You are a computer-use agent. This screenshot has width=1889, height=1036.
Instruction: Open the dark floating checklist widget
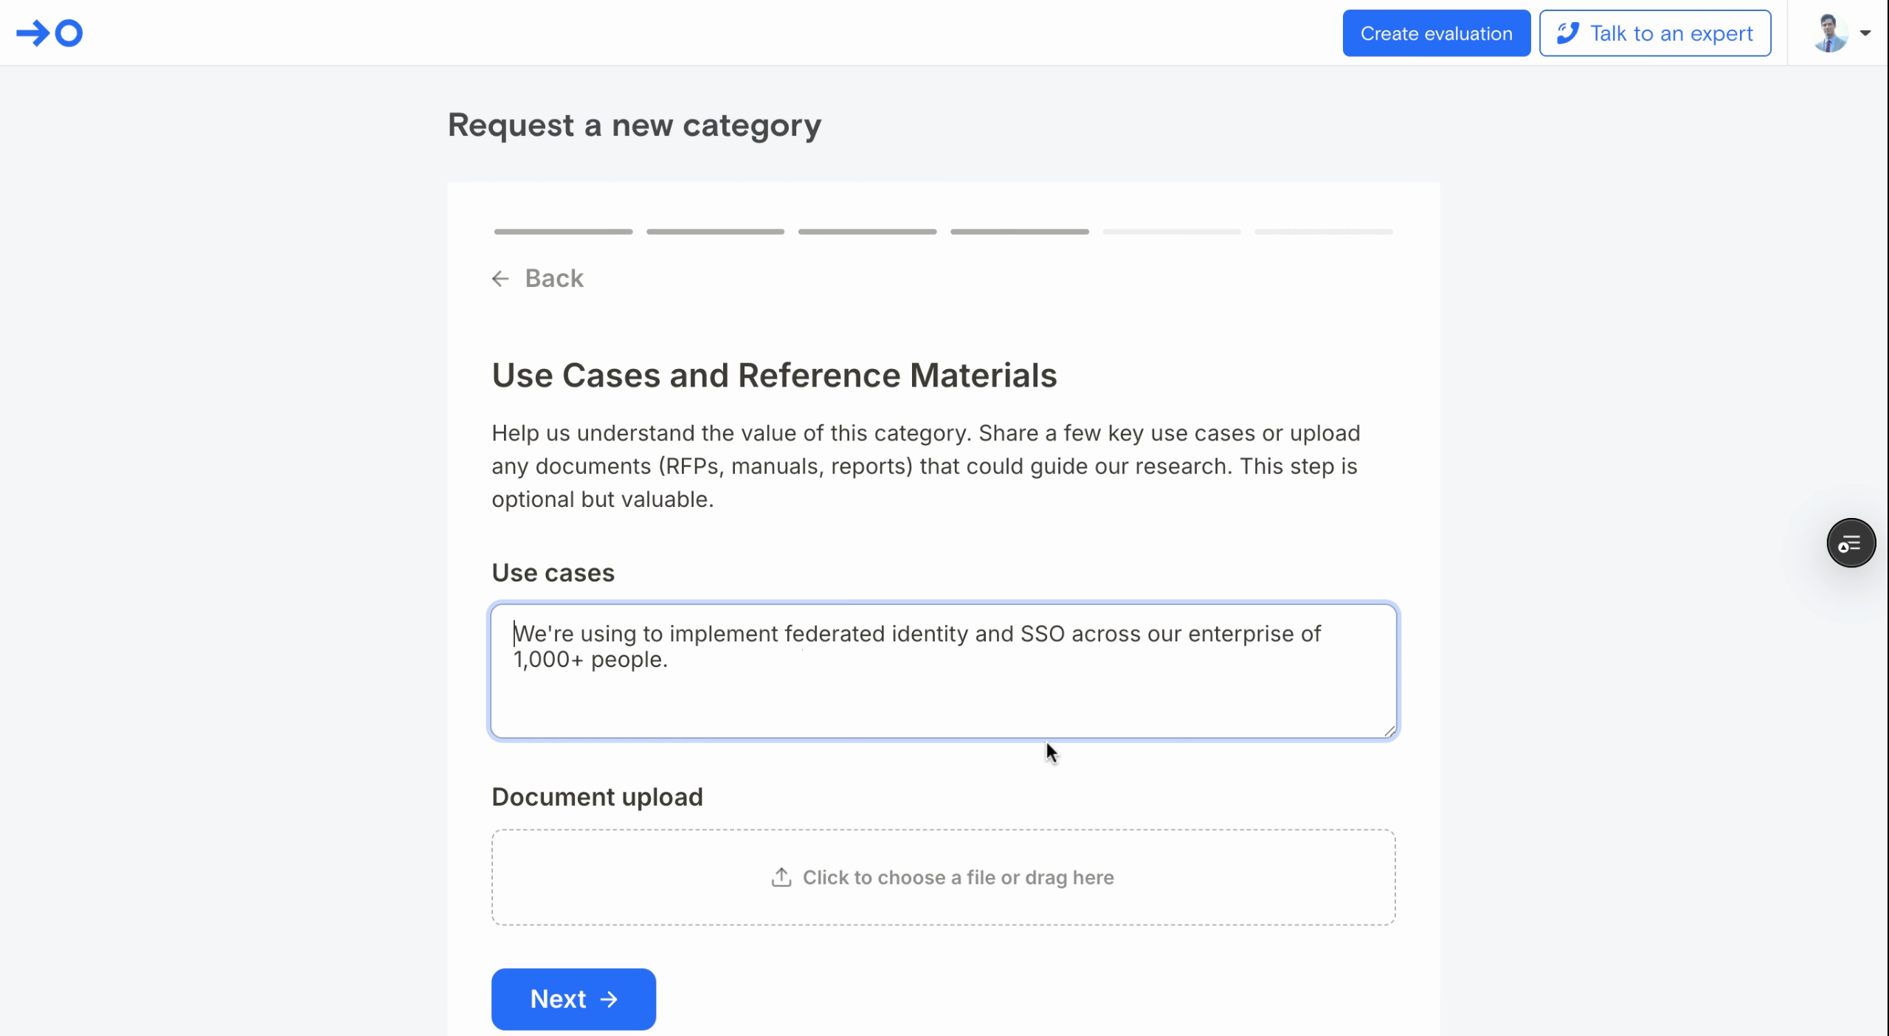1851,543
